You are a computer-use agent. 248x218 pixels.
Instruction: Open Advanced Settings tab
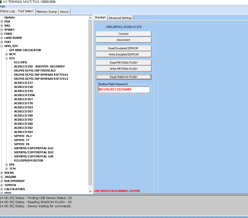point(120,18)
